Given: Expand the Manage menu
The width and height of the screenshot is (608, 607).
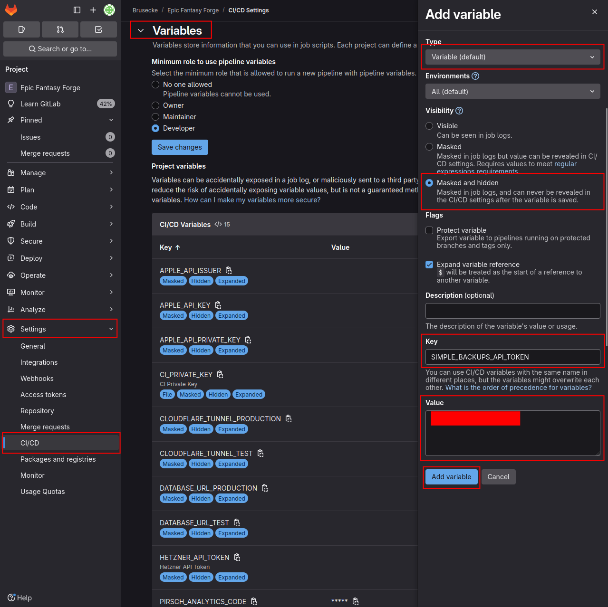Looking at the screenshot, I should (60, 173).
